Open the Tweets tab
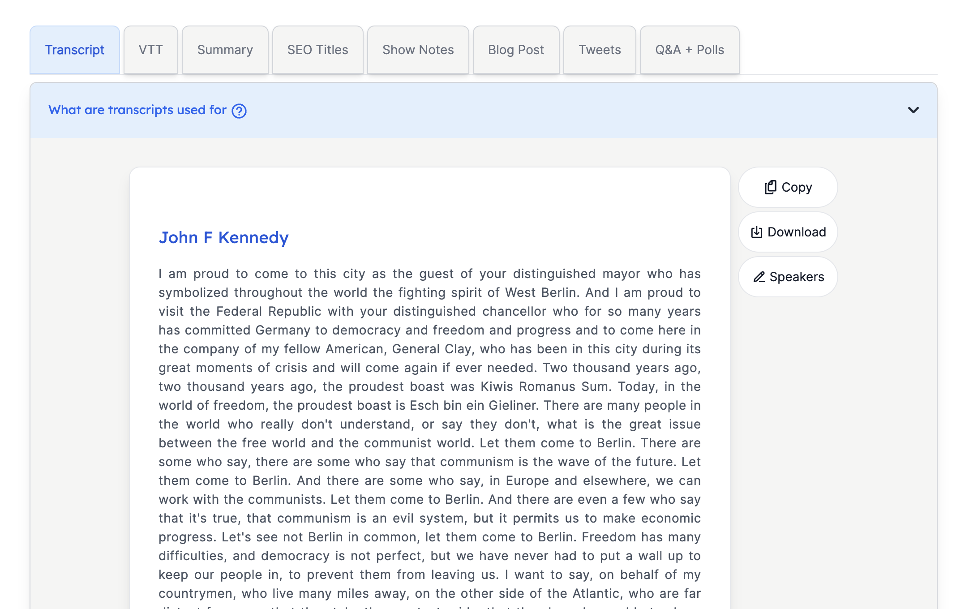The image size is (969, 609). click(x=600, y=50)
